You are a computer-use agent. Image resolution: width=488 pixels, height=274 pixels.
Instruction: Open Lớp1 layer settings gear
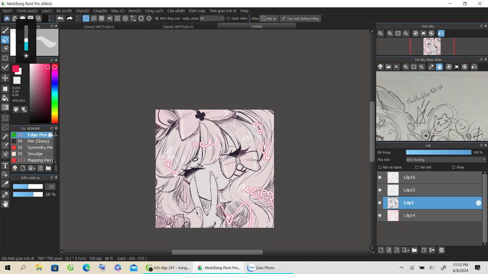click(478, 203)
